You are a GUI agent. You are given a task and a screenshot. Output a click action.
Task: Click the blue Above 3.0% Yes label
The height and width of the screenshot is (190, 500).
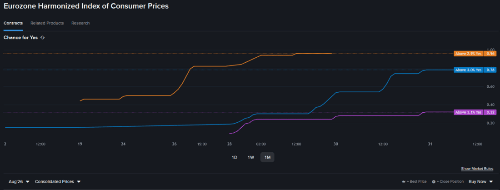point(469,70)
